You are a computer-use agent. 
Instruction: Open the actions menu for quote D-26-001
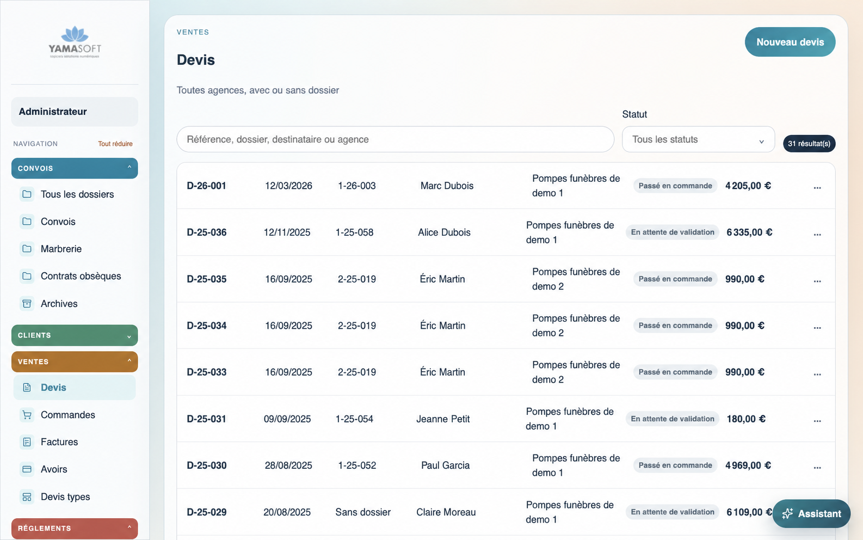tap(817, 187)
